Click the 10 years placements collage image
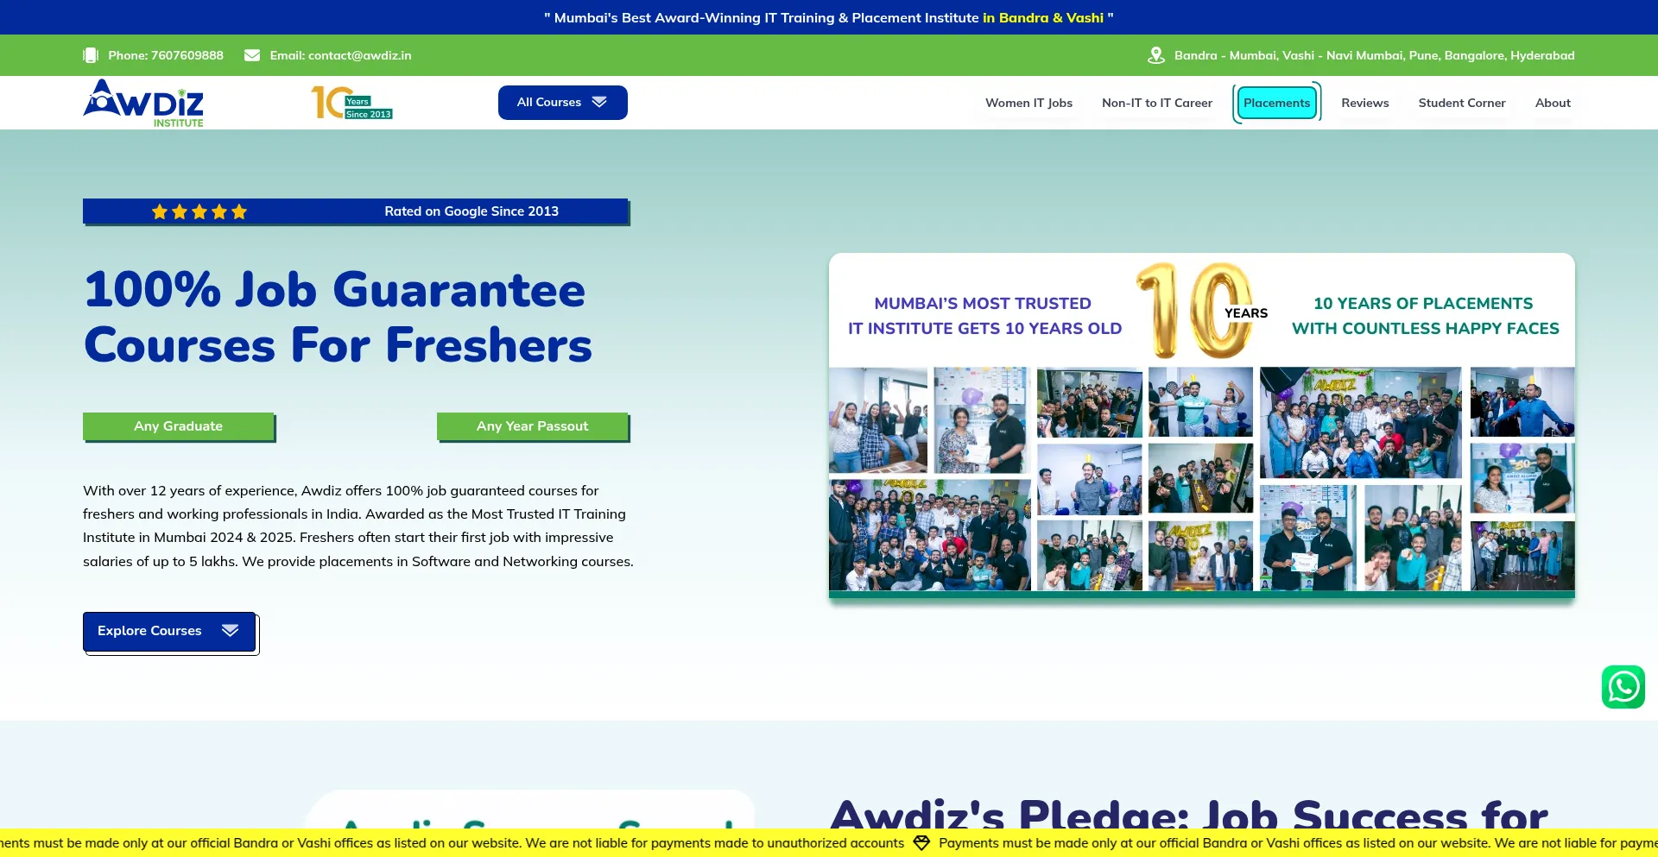The image size is (1658, 857). click(1201, 424)
